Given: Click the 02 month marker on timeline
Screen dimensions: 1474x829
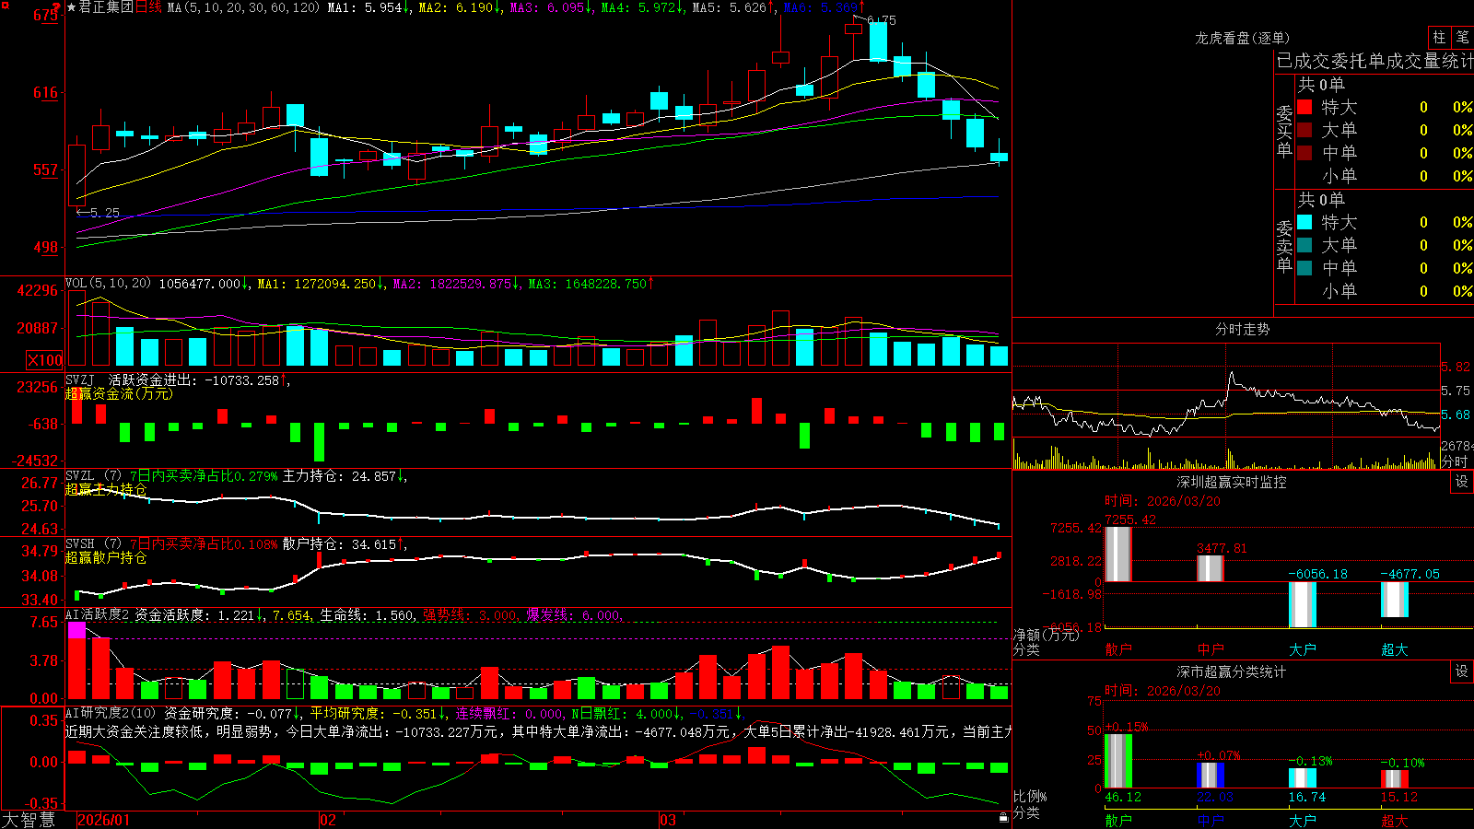Looking at the screenshot, I should pos(328,820).
